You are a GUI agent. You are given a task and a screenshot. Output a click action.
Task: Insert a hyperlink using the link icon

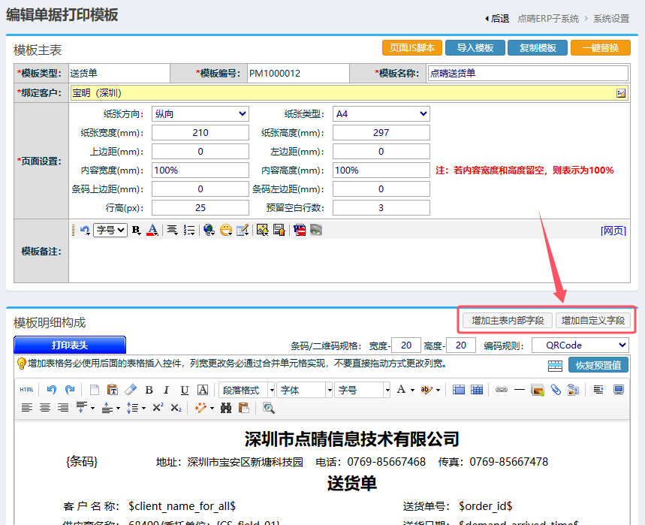coord(501,390)
